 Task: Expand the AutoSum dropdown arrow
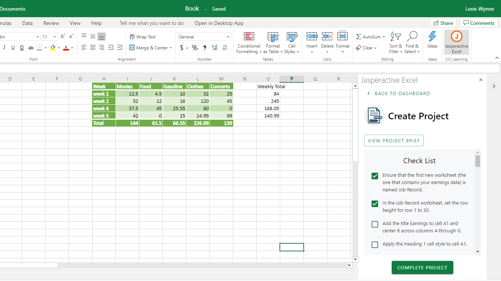[384, 37]
